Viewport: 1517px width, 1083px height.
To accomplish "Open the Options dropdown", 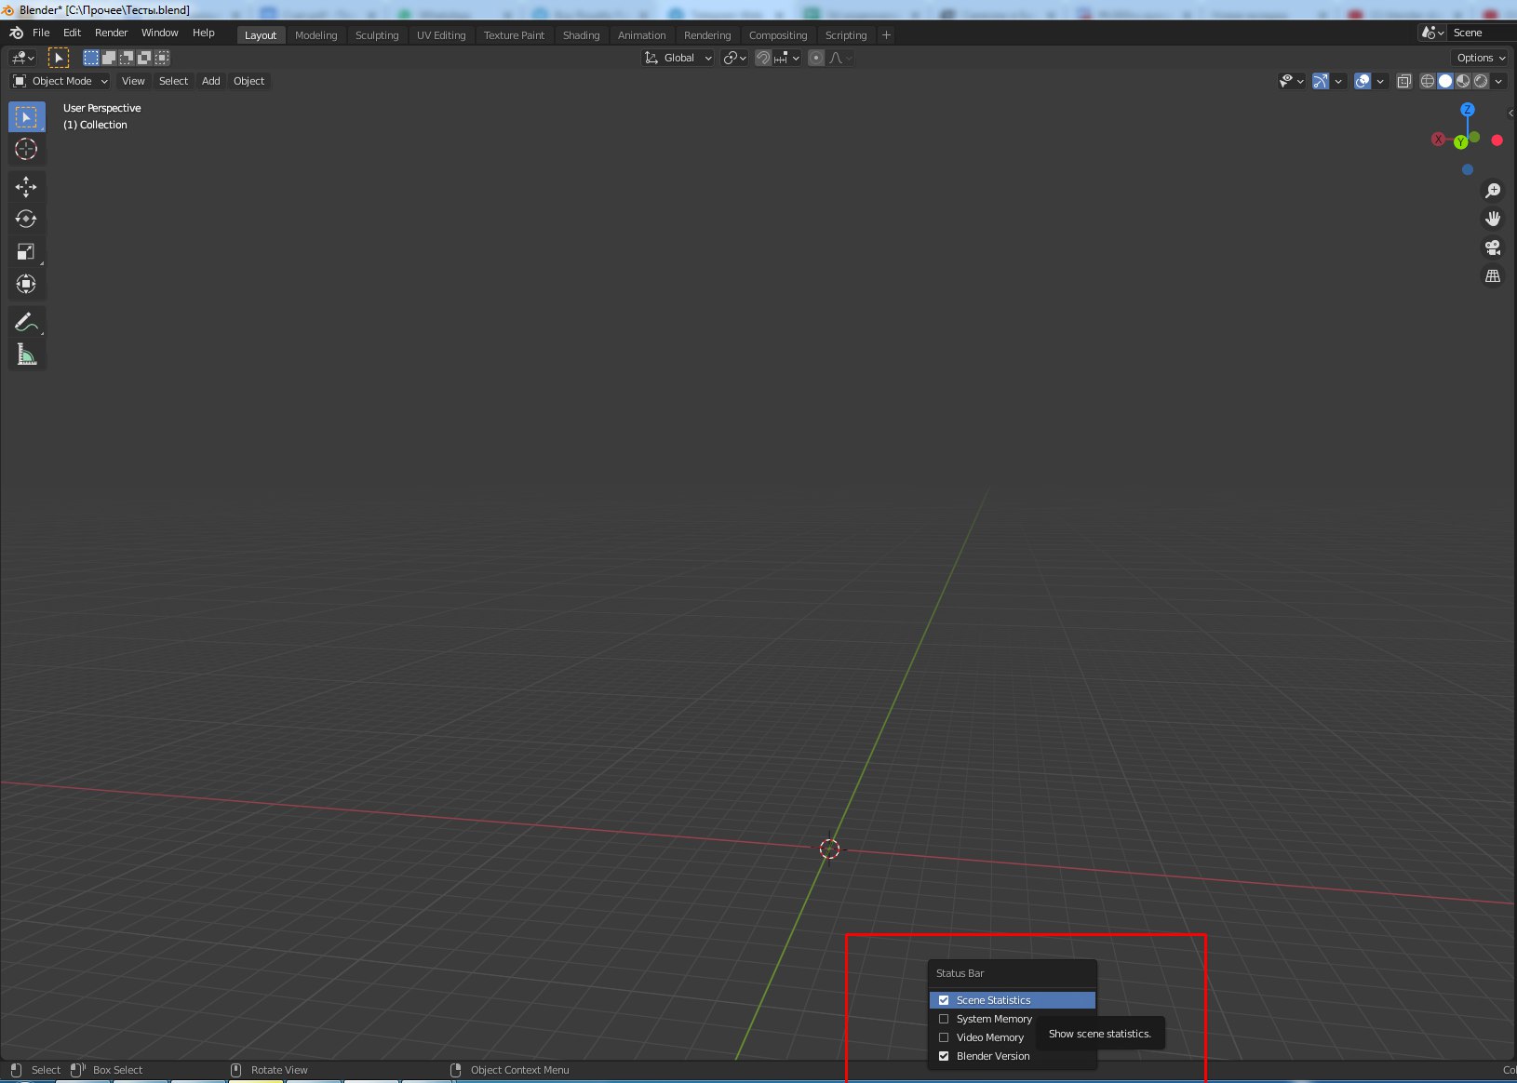I will click(1481, 58).
